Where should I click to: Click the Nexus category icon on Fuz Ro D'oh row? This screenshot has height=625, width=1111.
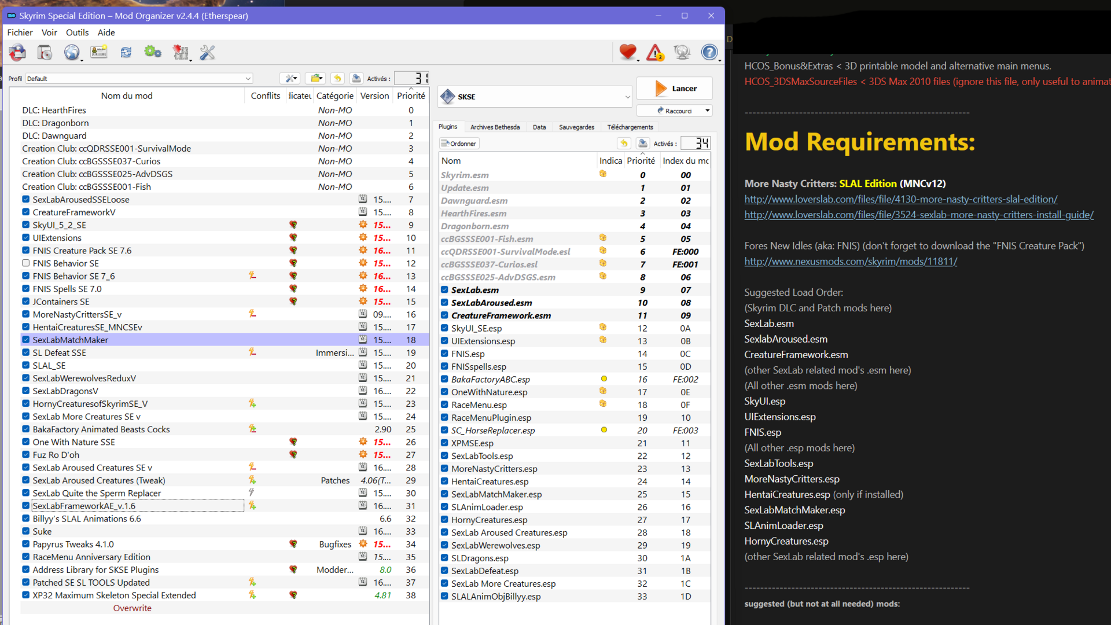click(363, 455)
